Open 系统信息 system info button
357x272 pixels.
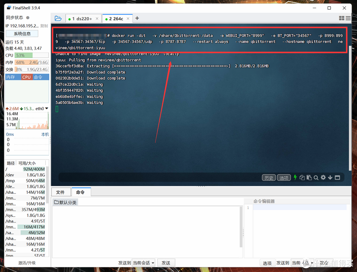[22, 34]
